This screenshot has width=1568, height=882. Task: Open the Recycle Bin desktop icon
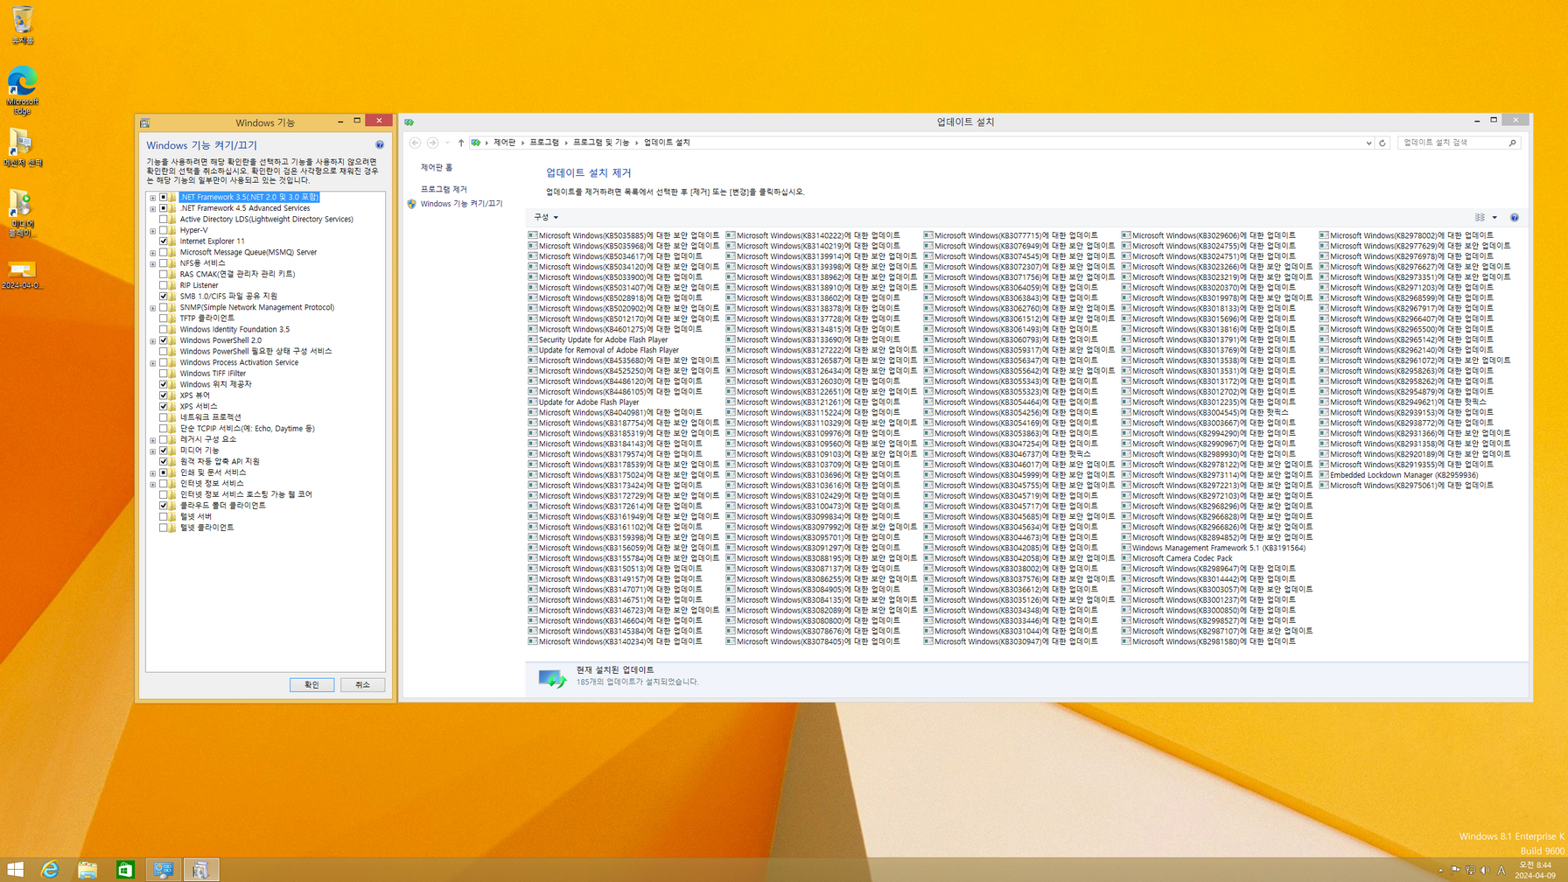click(22, 25)
